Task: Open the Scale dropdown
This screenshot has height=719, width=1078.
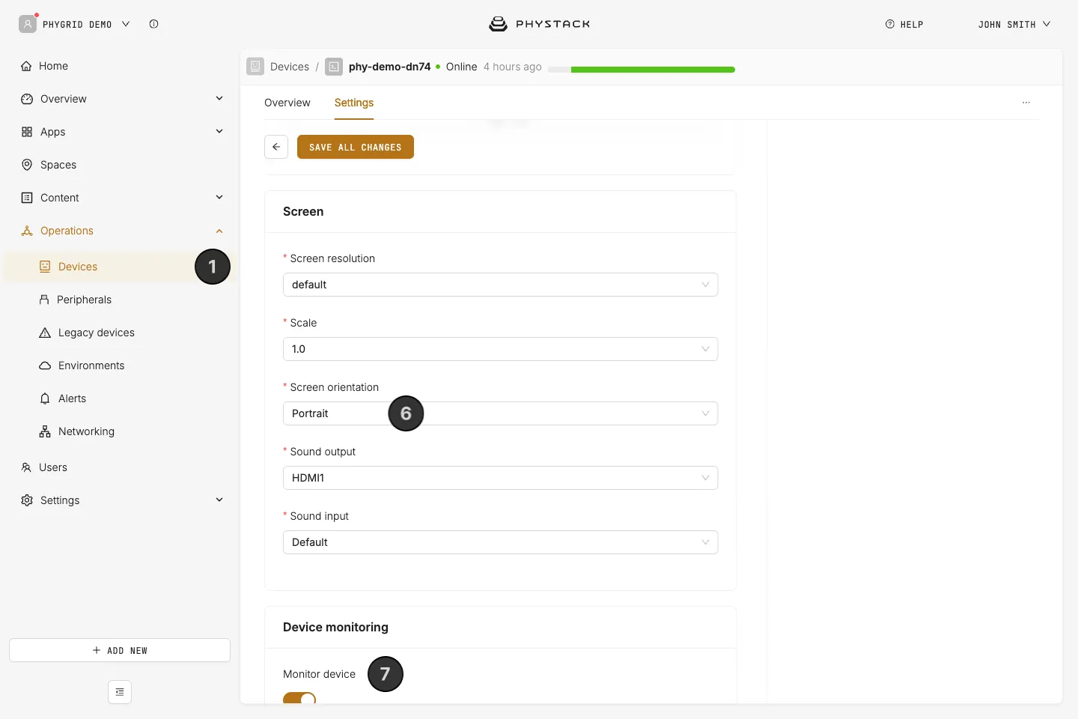Action: [500, 349]
